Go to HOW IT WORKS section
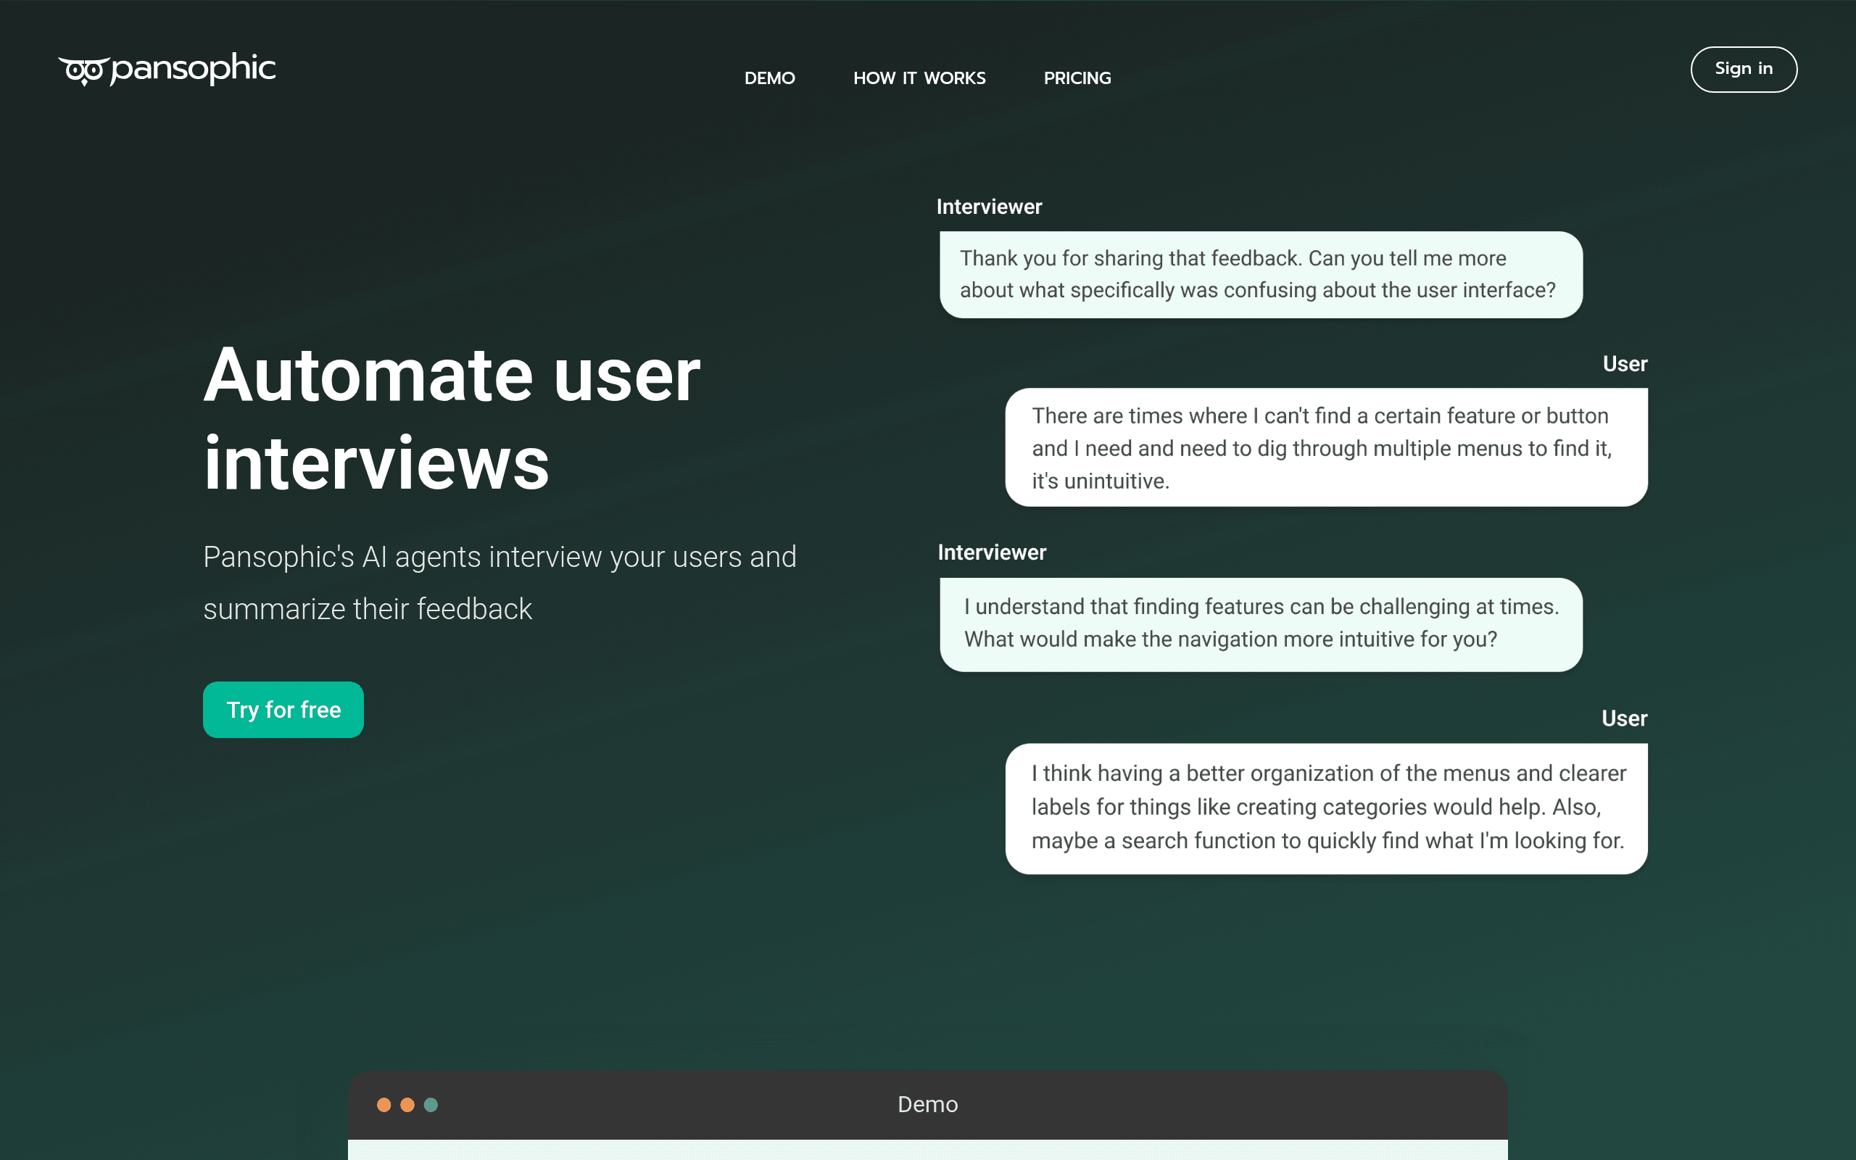1856x1160 pixels. (919, 78)
